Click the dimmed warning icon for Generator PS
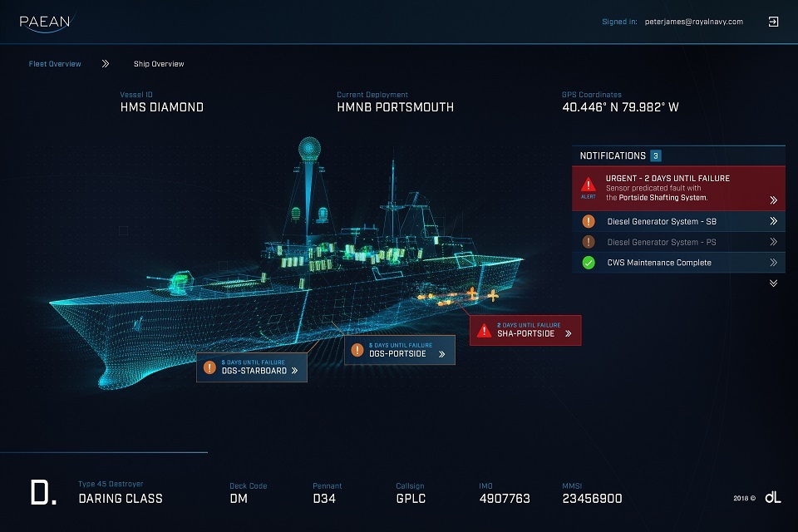This screenshot has width=798, height=532. tap(589, 242)
